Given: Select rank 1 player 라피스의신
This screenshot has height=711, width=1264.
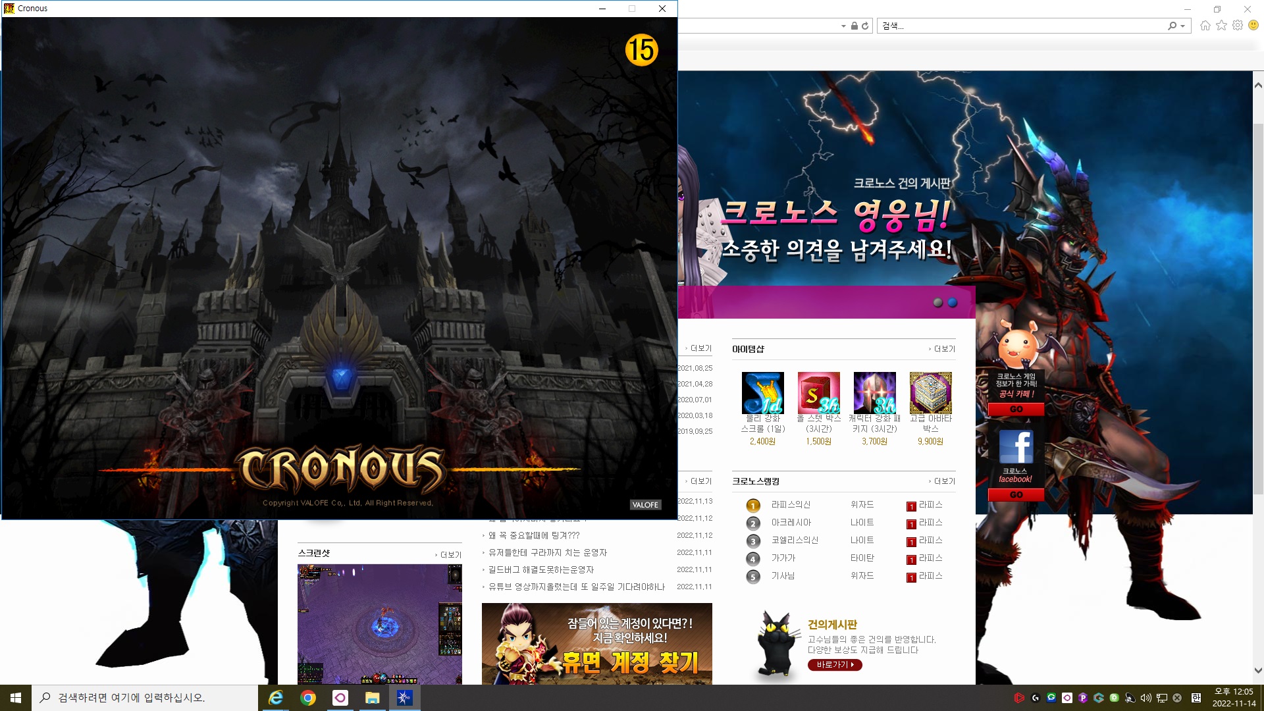Looking at the screenshot, I should (x=791, y=505).
